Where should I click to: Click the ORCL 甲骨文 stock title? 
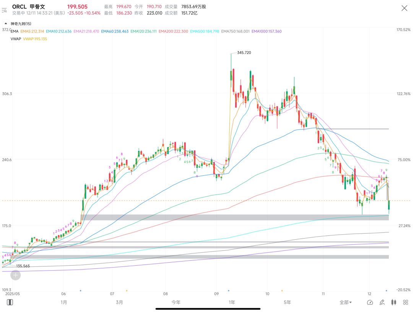(29, 7)
